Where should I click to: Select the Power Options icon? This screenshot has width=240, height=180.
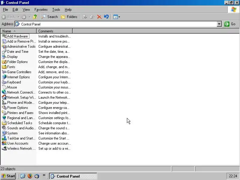[x=4, y=108]
